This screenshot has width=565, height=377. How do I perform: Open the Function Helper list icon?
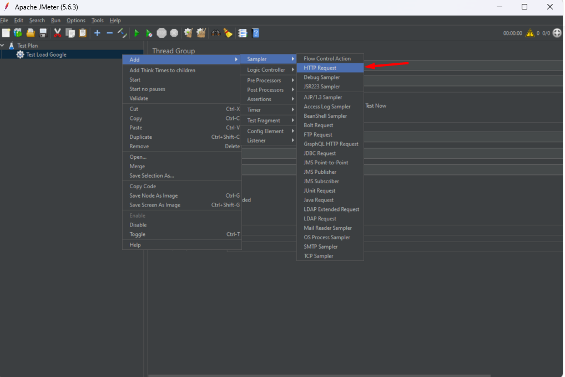[x=243, y=33]
